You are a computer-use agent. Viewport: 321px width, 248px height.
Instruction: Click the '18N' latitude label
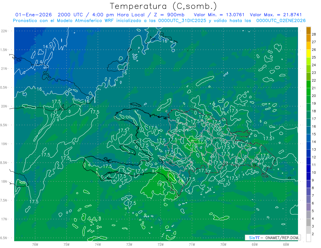4,181
